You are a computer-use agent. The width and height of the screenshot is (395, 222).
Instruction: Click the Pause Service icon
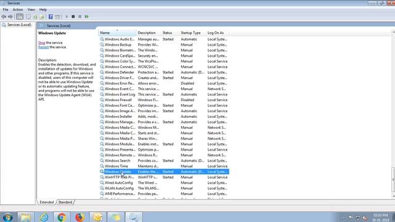[x=80, y=17]
